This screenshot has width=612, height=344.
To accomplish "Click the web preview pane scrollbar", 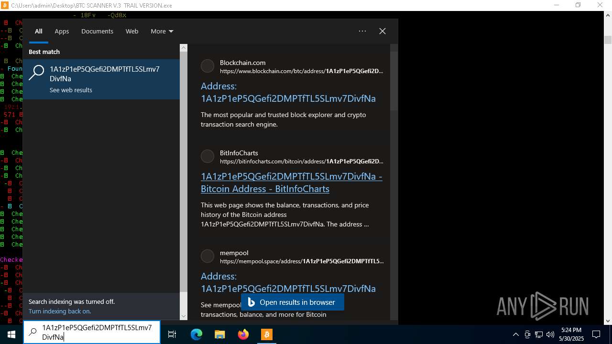I will [394, 81].
